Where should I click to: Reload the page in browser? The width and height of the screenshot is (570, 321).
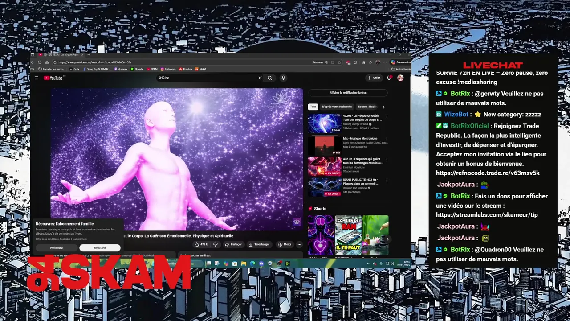coord(40,62)
